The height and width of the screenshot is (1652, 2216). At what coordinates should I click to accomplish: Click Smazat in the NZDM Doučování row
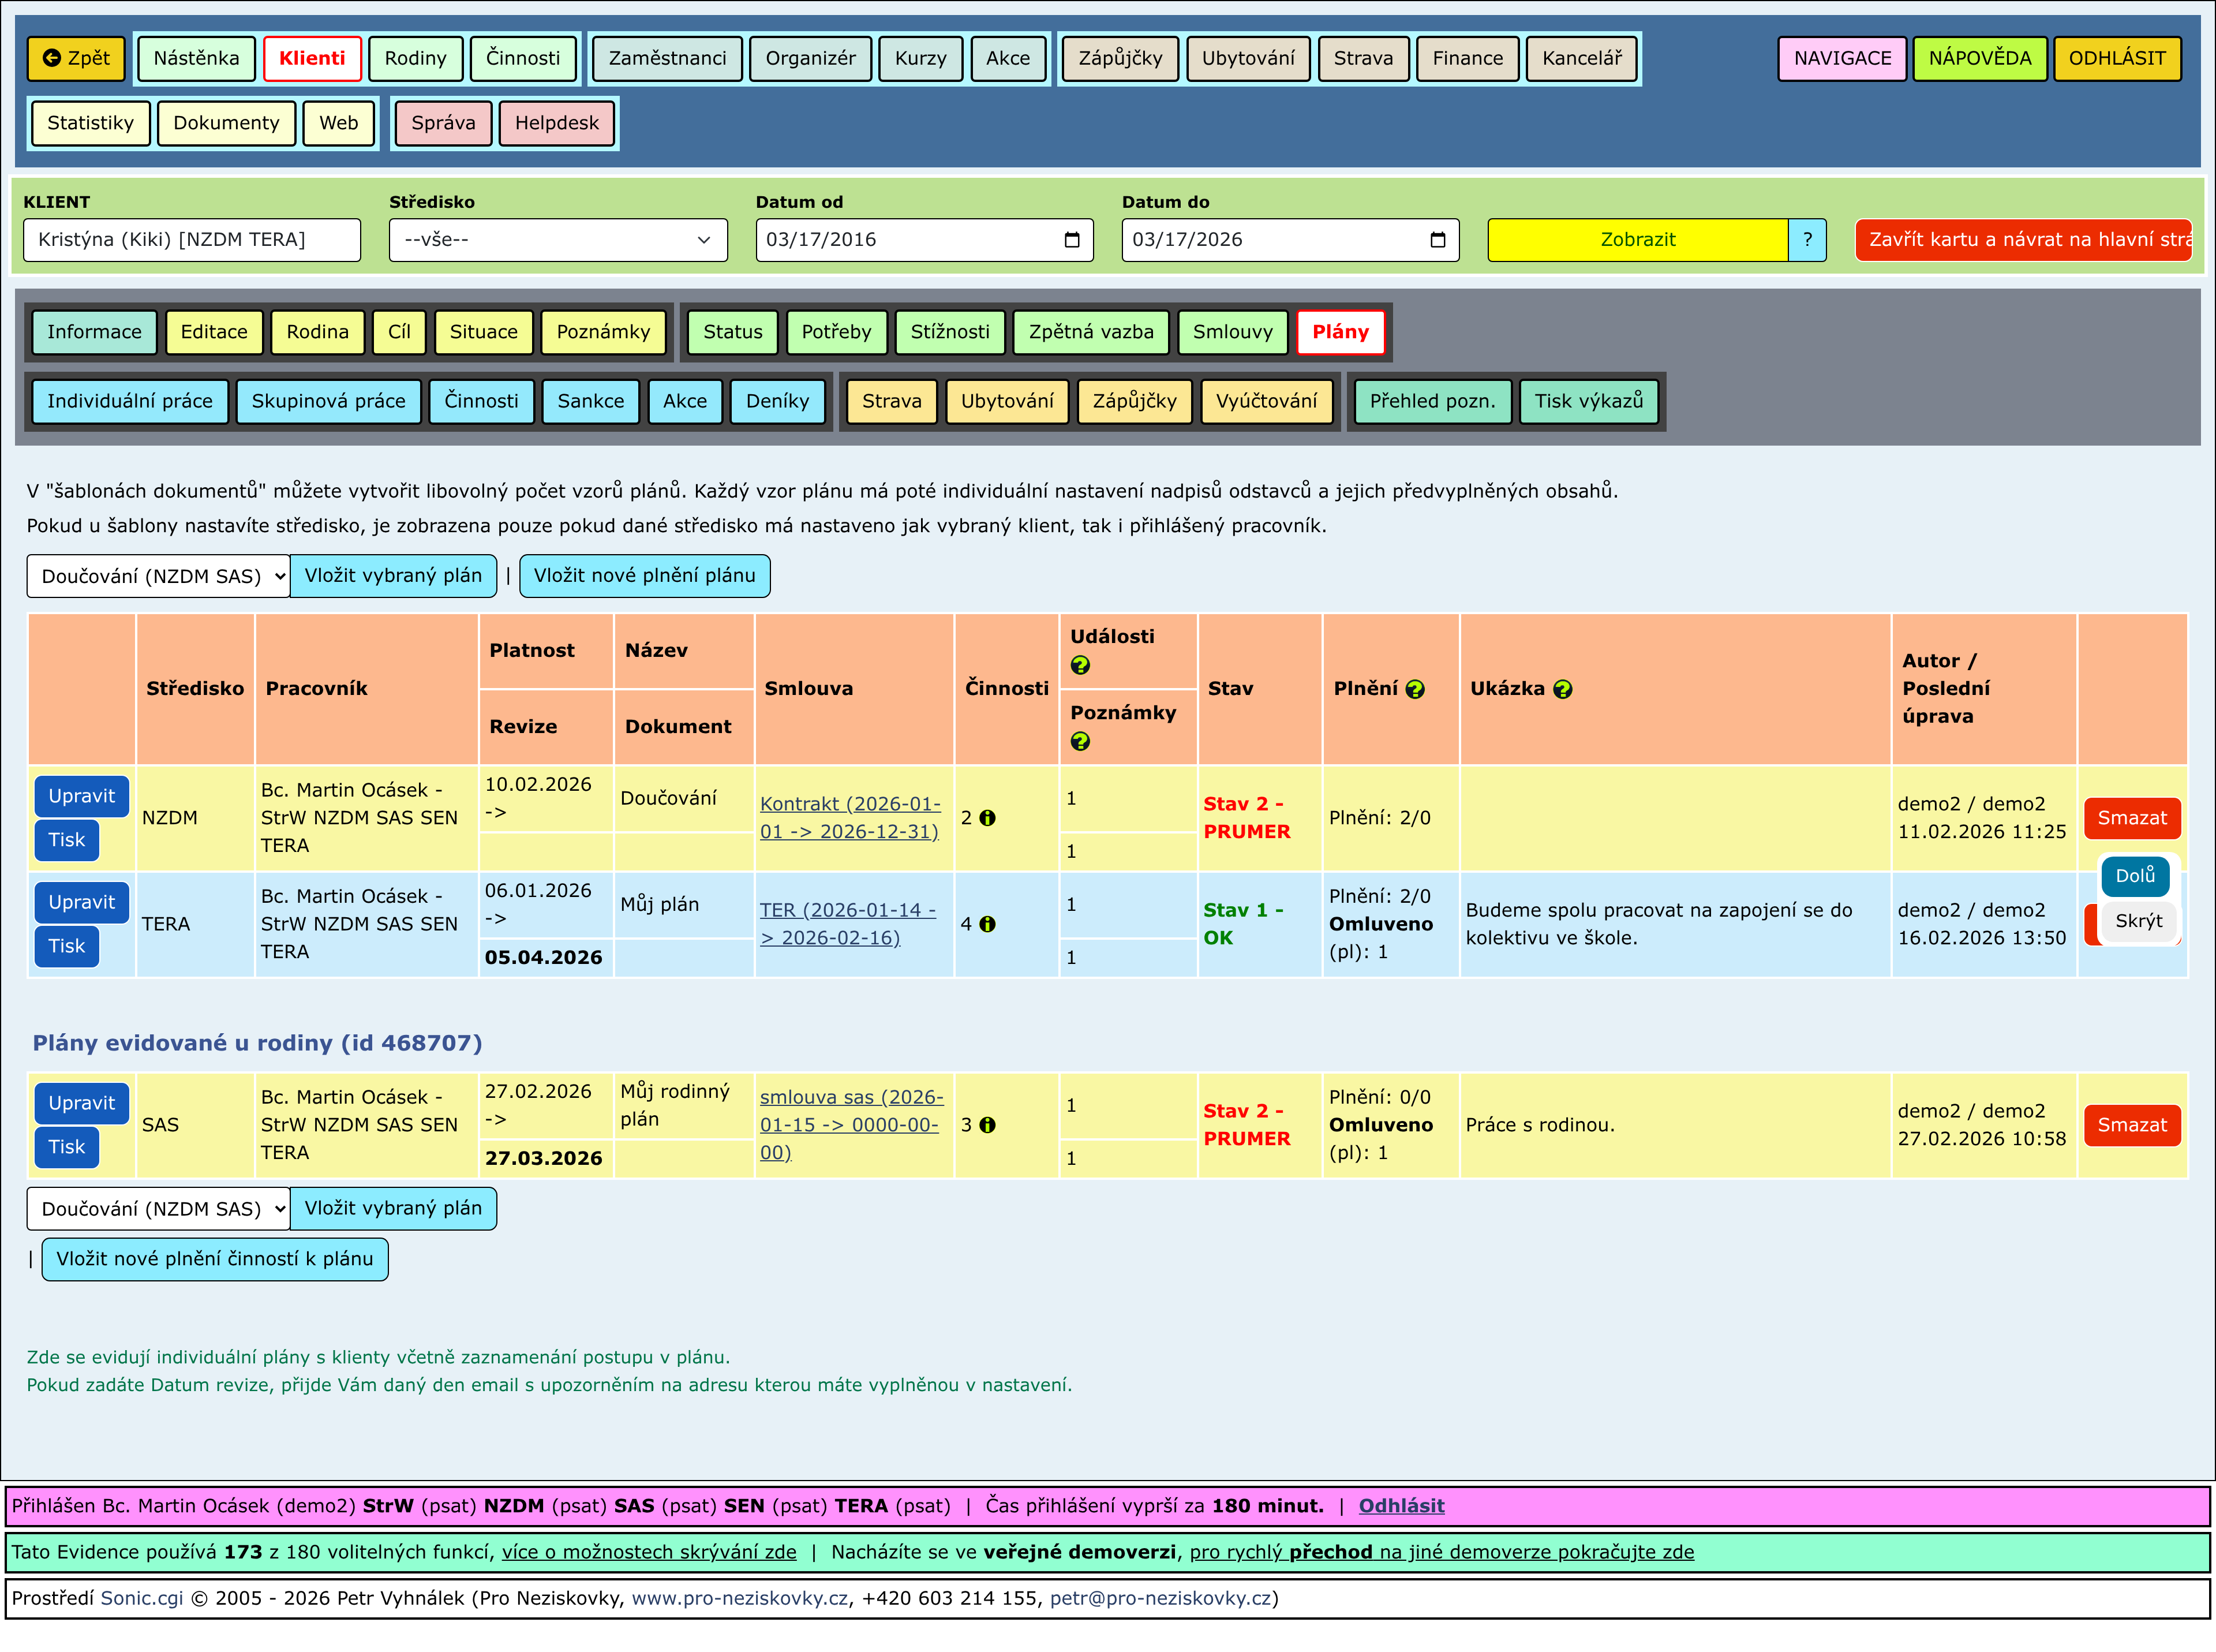2131,818
